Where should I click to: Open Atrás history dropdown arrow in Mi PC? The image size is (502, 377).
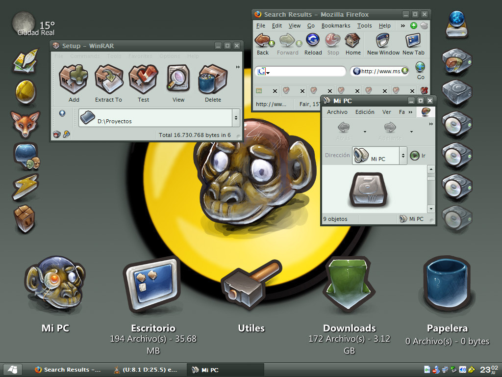pyautogui.click(x=365, y=132)
